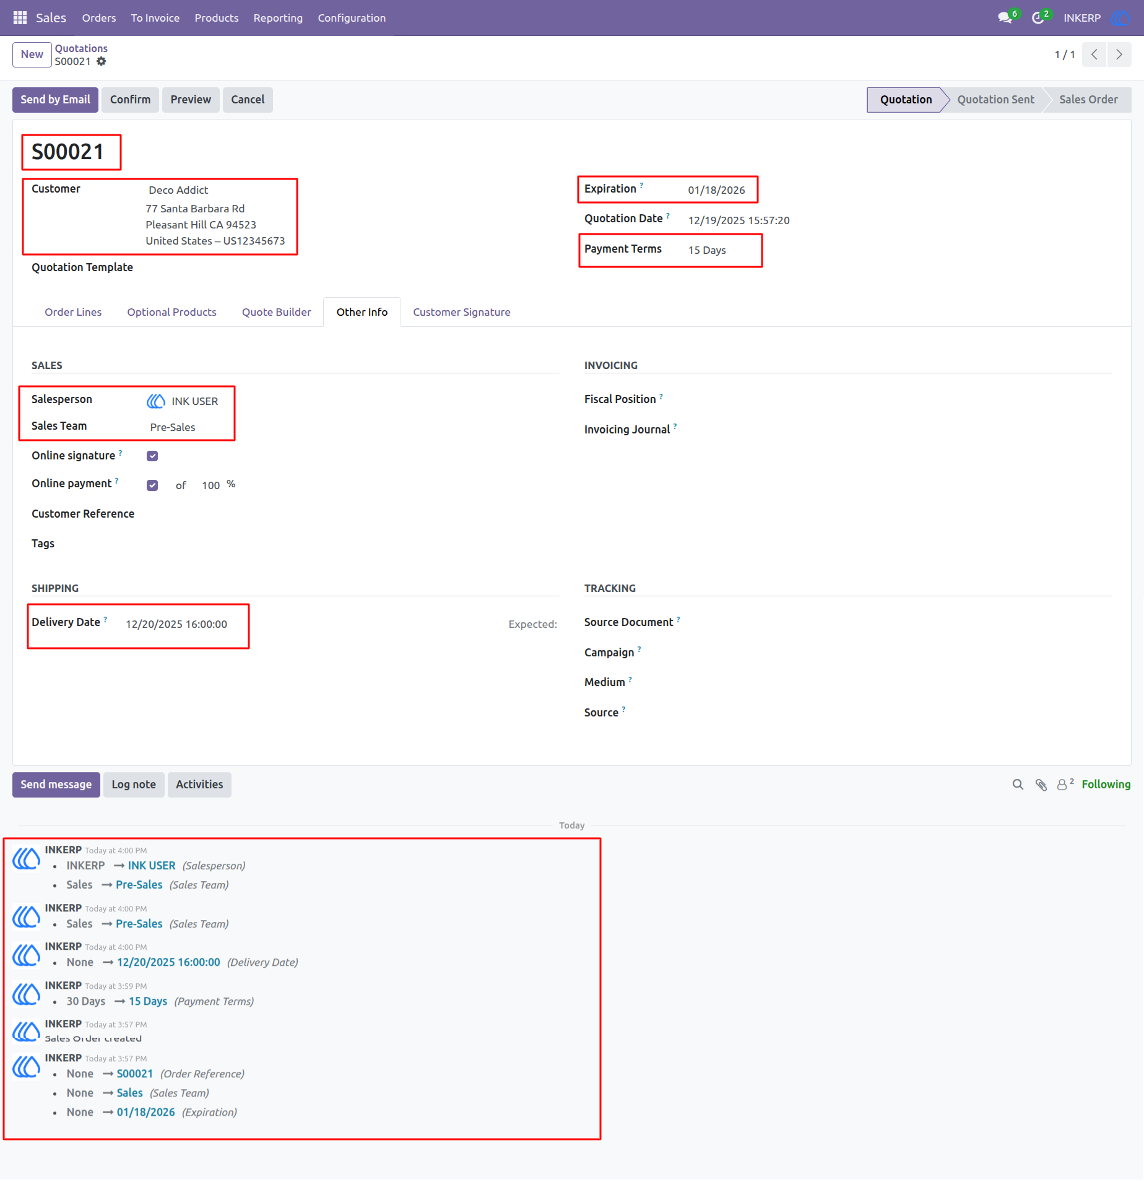The height and width of the screenshot is (1182, 1144).
Task: Switch to the Optional Products tab
Action: point(172,312)
